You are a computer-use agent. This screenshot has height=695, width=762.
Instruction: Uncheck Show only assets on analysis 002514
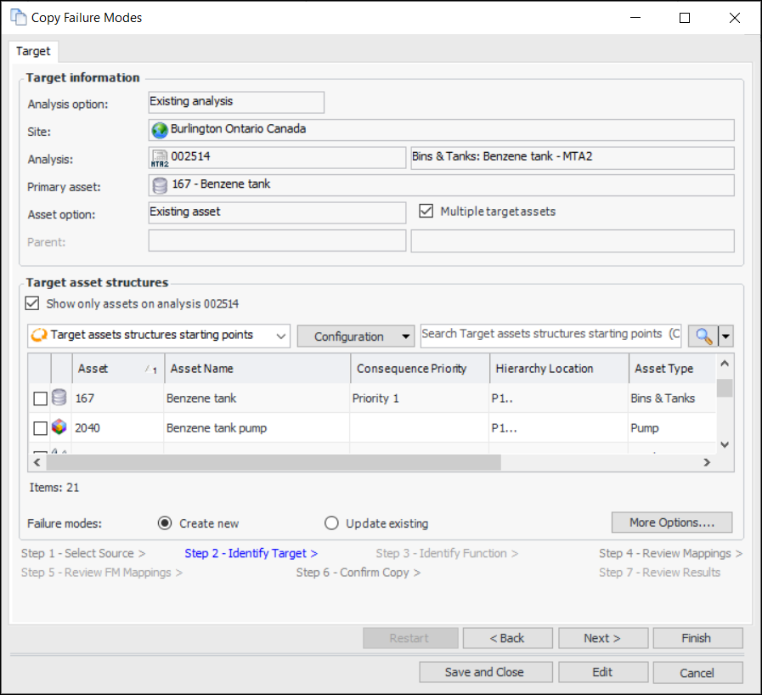[33, 303]
